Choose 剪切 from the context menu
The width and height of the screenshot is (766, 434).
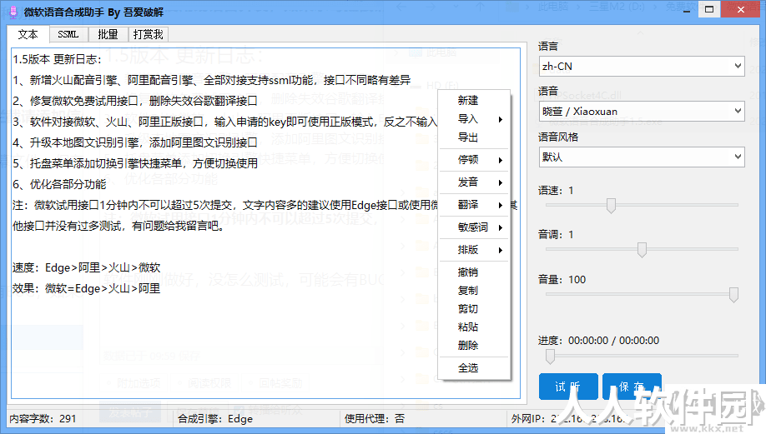click(x=474, y=309)
